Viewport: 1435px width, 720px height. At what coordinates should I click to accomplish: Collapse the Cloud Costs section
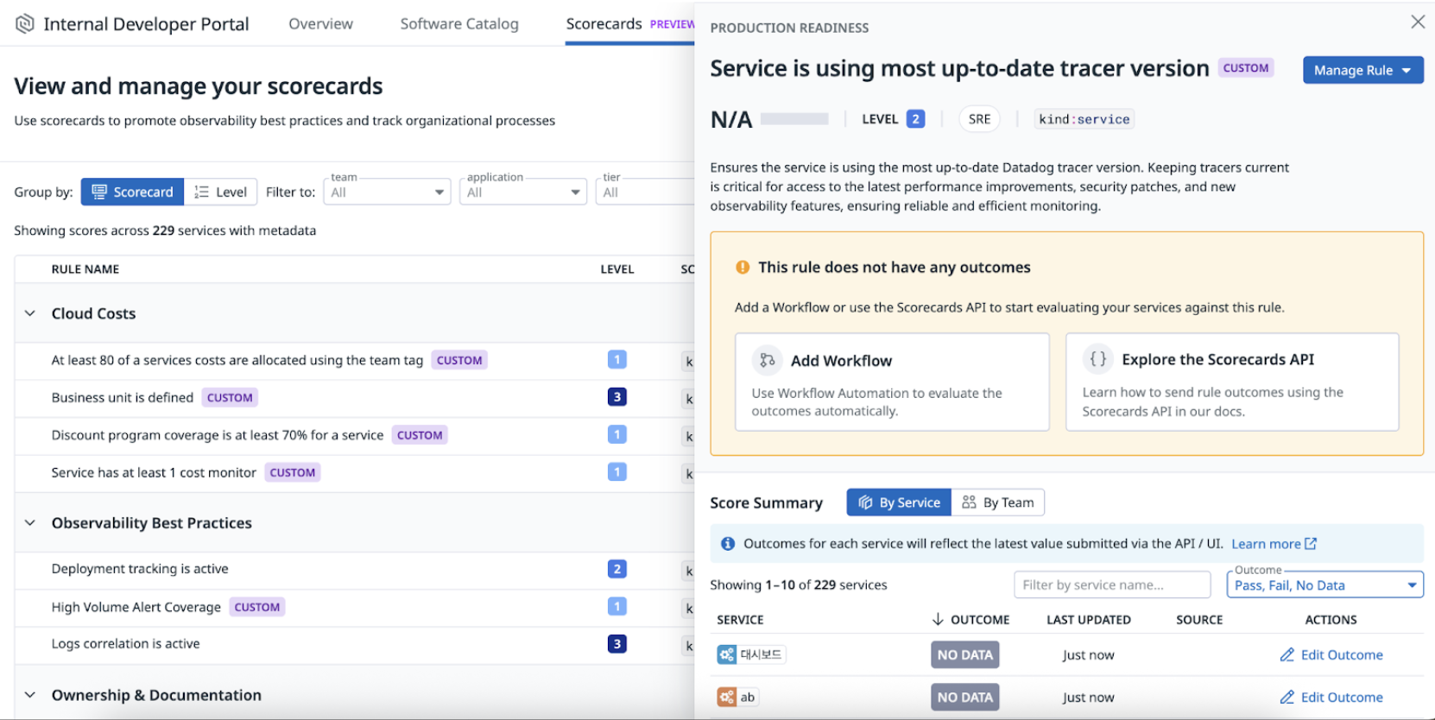(30, 313)
